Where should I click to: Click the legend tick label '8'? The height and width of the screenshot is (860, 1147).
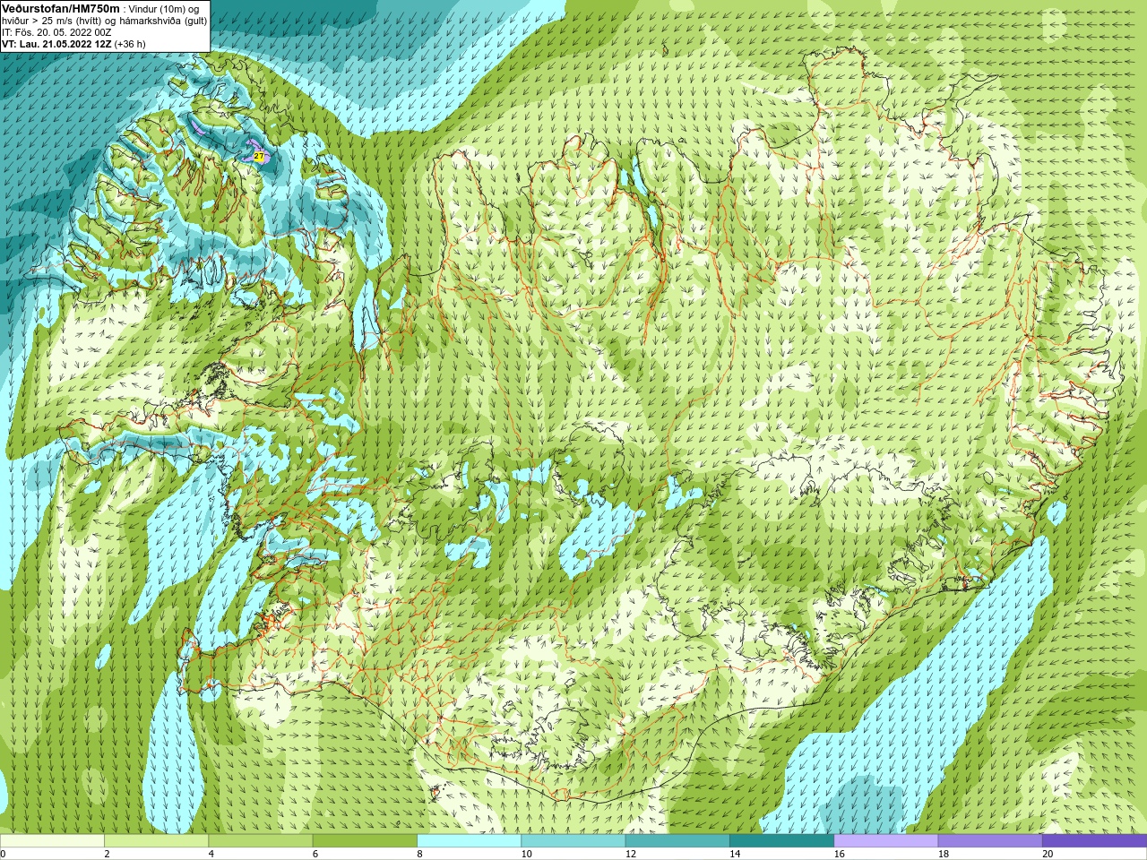[x=419, y=854]
